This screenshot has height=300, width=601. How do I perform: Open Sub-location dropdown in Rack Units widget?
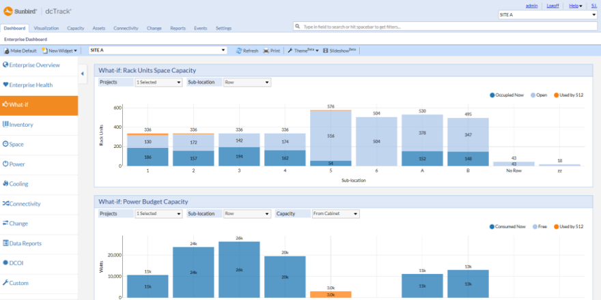247,82
